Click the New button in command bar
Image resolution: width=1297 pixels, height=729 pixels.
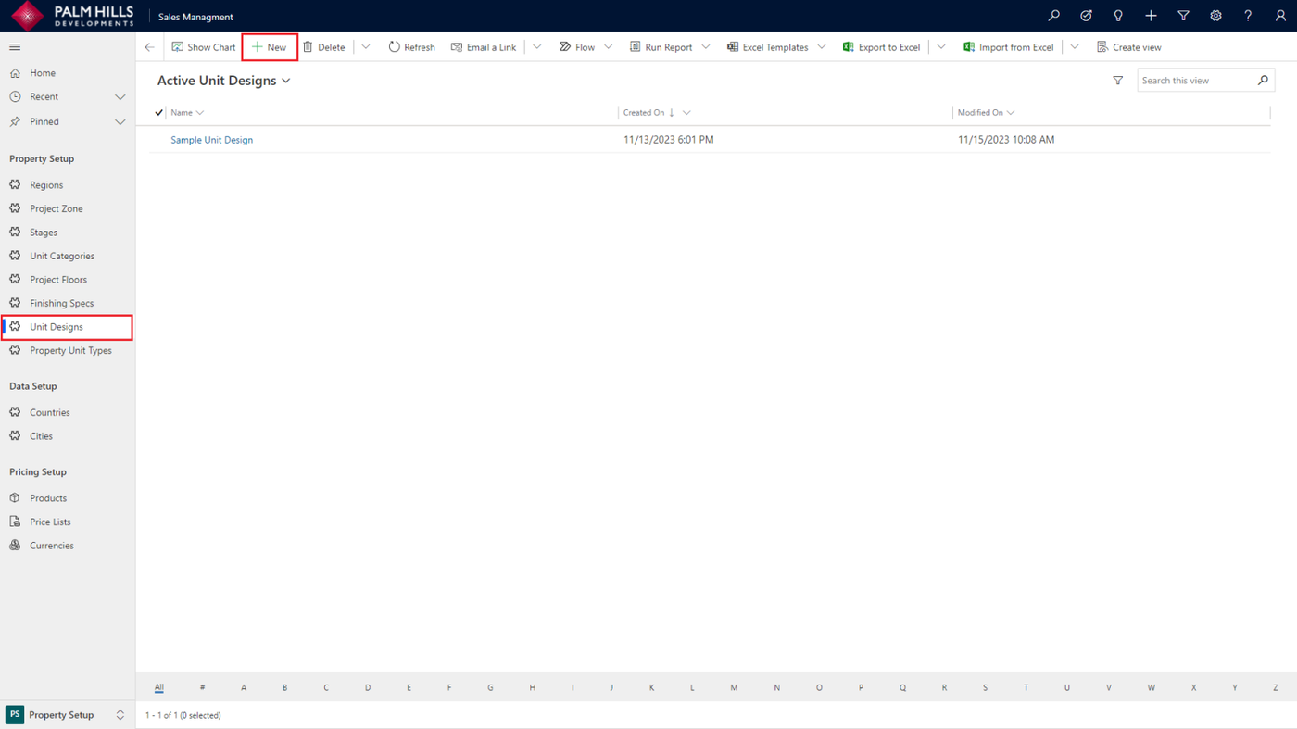click(270, 47)
